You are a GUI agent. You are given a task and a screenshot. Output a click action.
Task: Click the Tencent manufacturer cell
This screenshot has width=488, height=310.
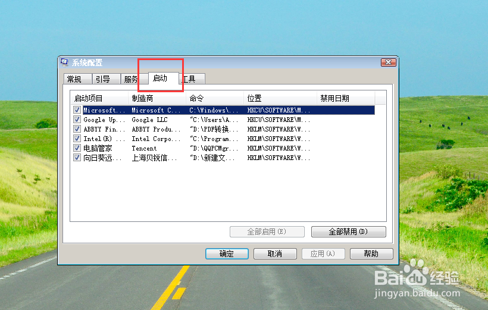(x=144, y=149)
